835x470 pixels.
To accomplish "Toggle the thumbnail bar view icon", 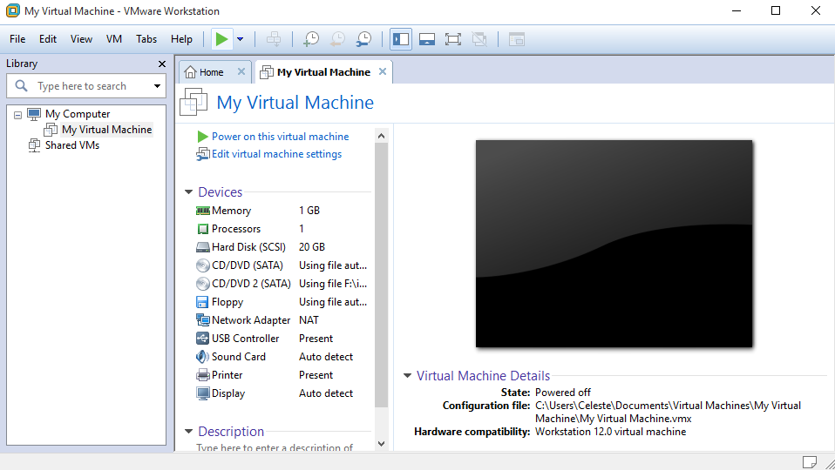I will tap(426, 39).
